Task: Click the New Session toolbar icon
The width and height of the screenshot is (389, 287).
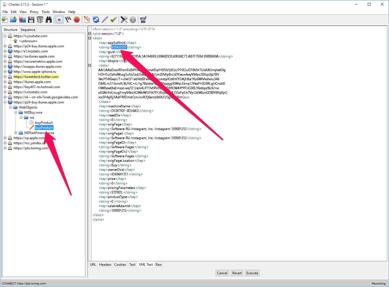Action: click(x=5, y=20)
